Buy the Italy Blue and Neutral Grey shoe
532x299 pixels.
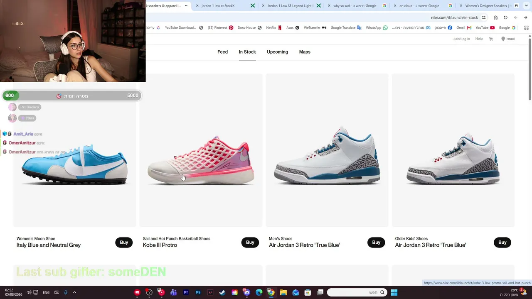tap(124, 243)
